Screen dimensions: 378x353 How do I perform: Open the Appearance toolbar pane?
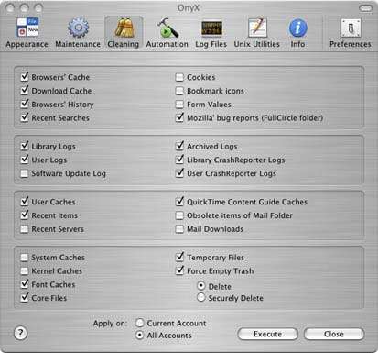pos(27,33)
